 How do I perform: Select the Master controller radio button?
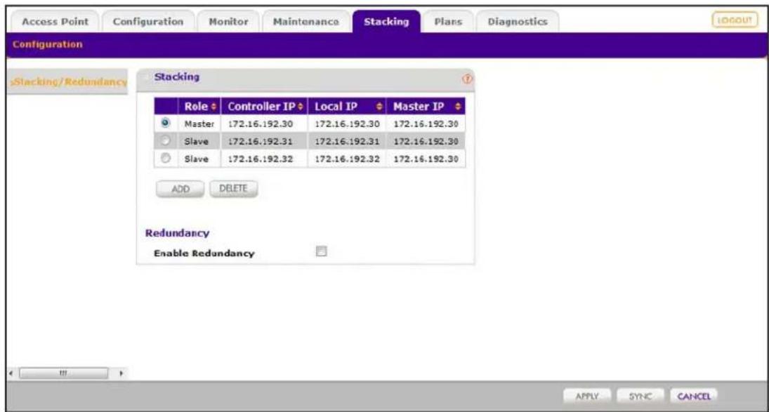[166, 122]
